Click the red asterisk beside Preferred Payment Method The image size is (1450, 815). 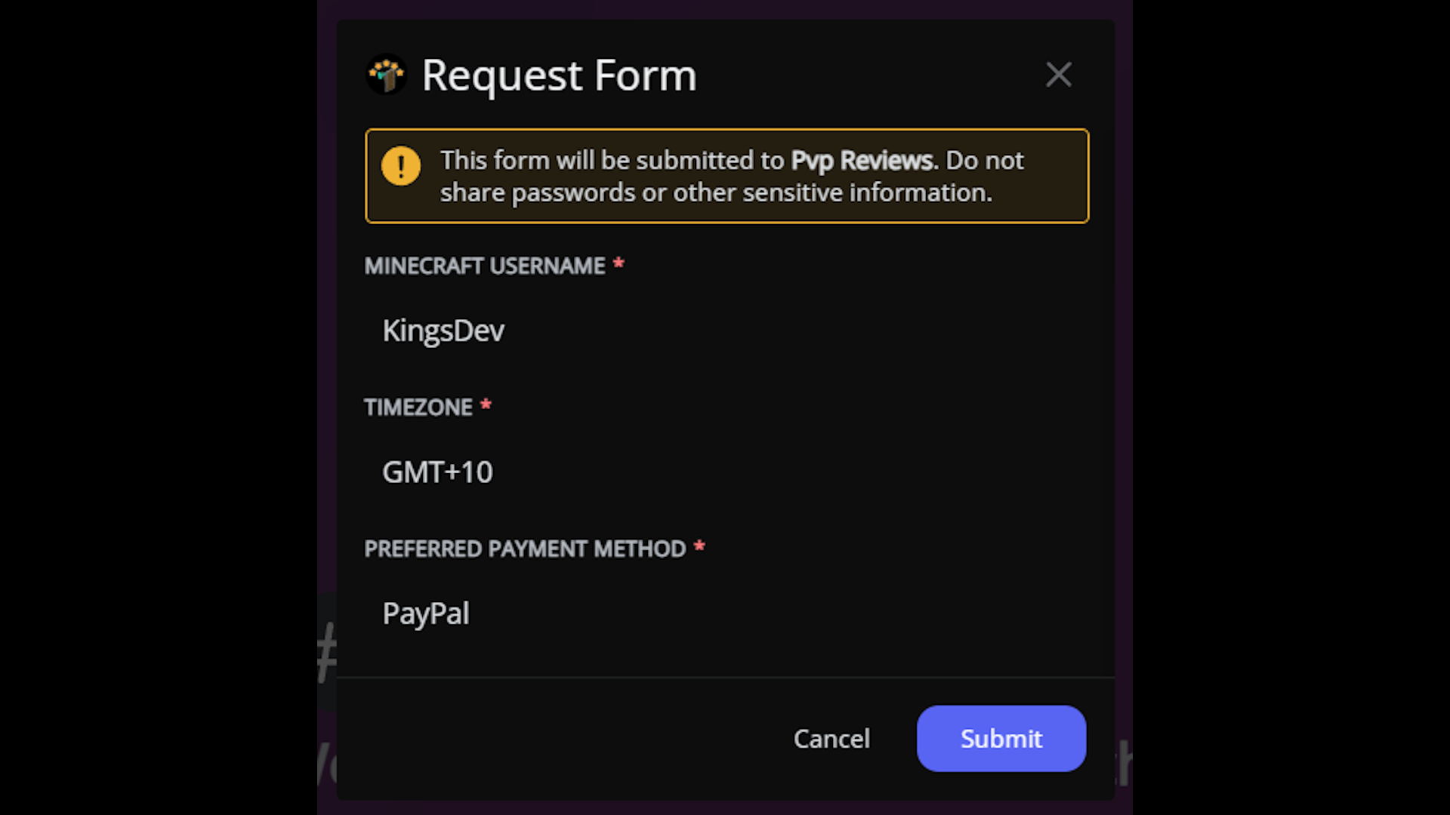click(699, 547)
